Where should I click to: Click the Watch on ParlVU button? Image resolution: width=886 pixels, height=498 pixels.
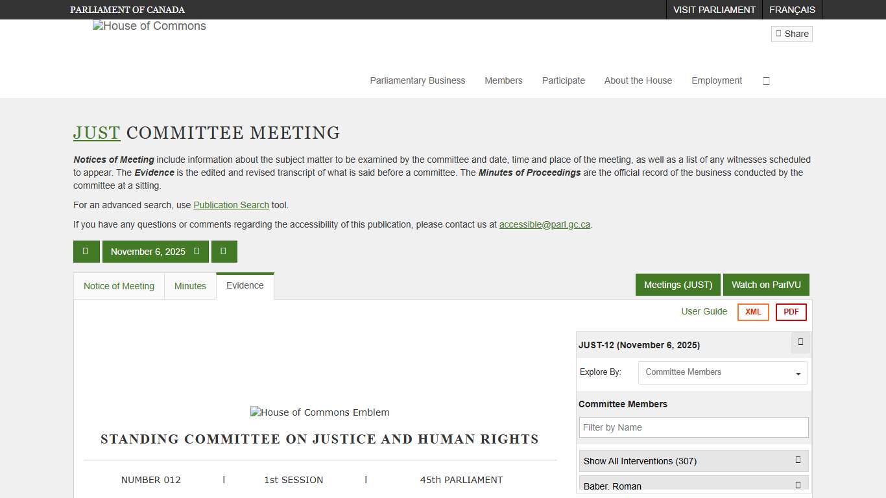pos(766,284)
